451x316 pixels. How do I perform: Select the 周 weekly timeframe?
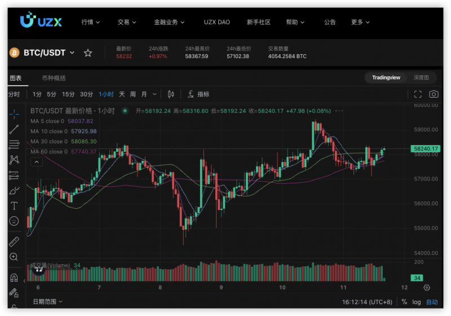tap(132, 94)
